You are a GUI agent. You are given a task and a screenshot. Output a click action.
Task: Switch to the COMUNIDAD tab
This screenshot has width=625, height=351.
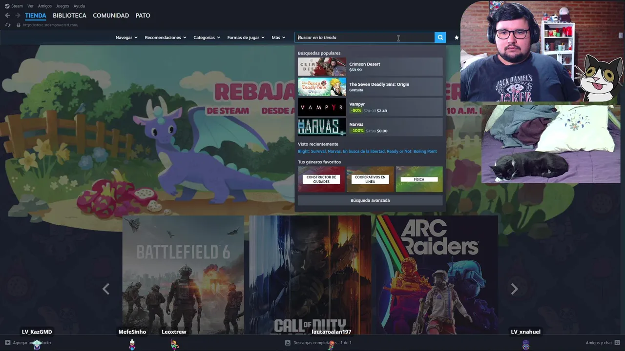point(111,16)
